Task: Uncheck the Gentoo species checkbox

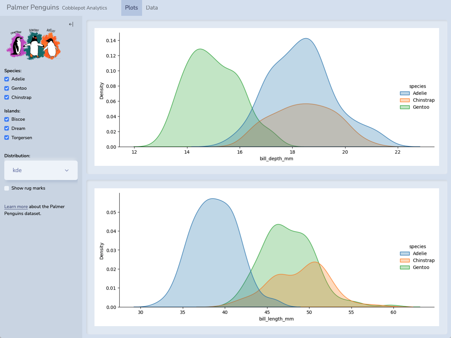Action: click(7, 88)
